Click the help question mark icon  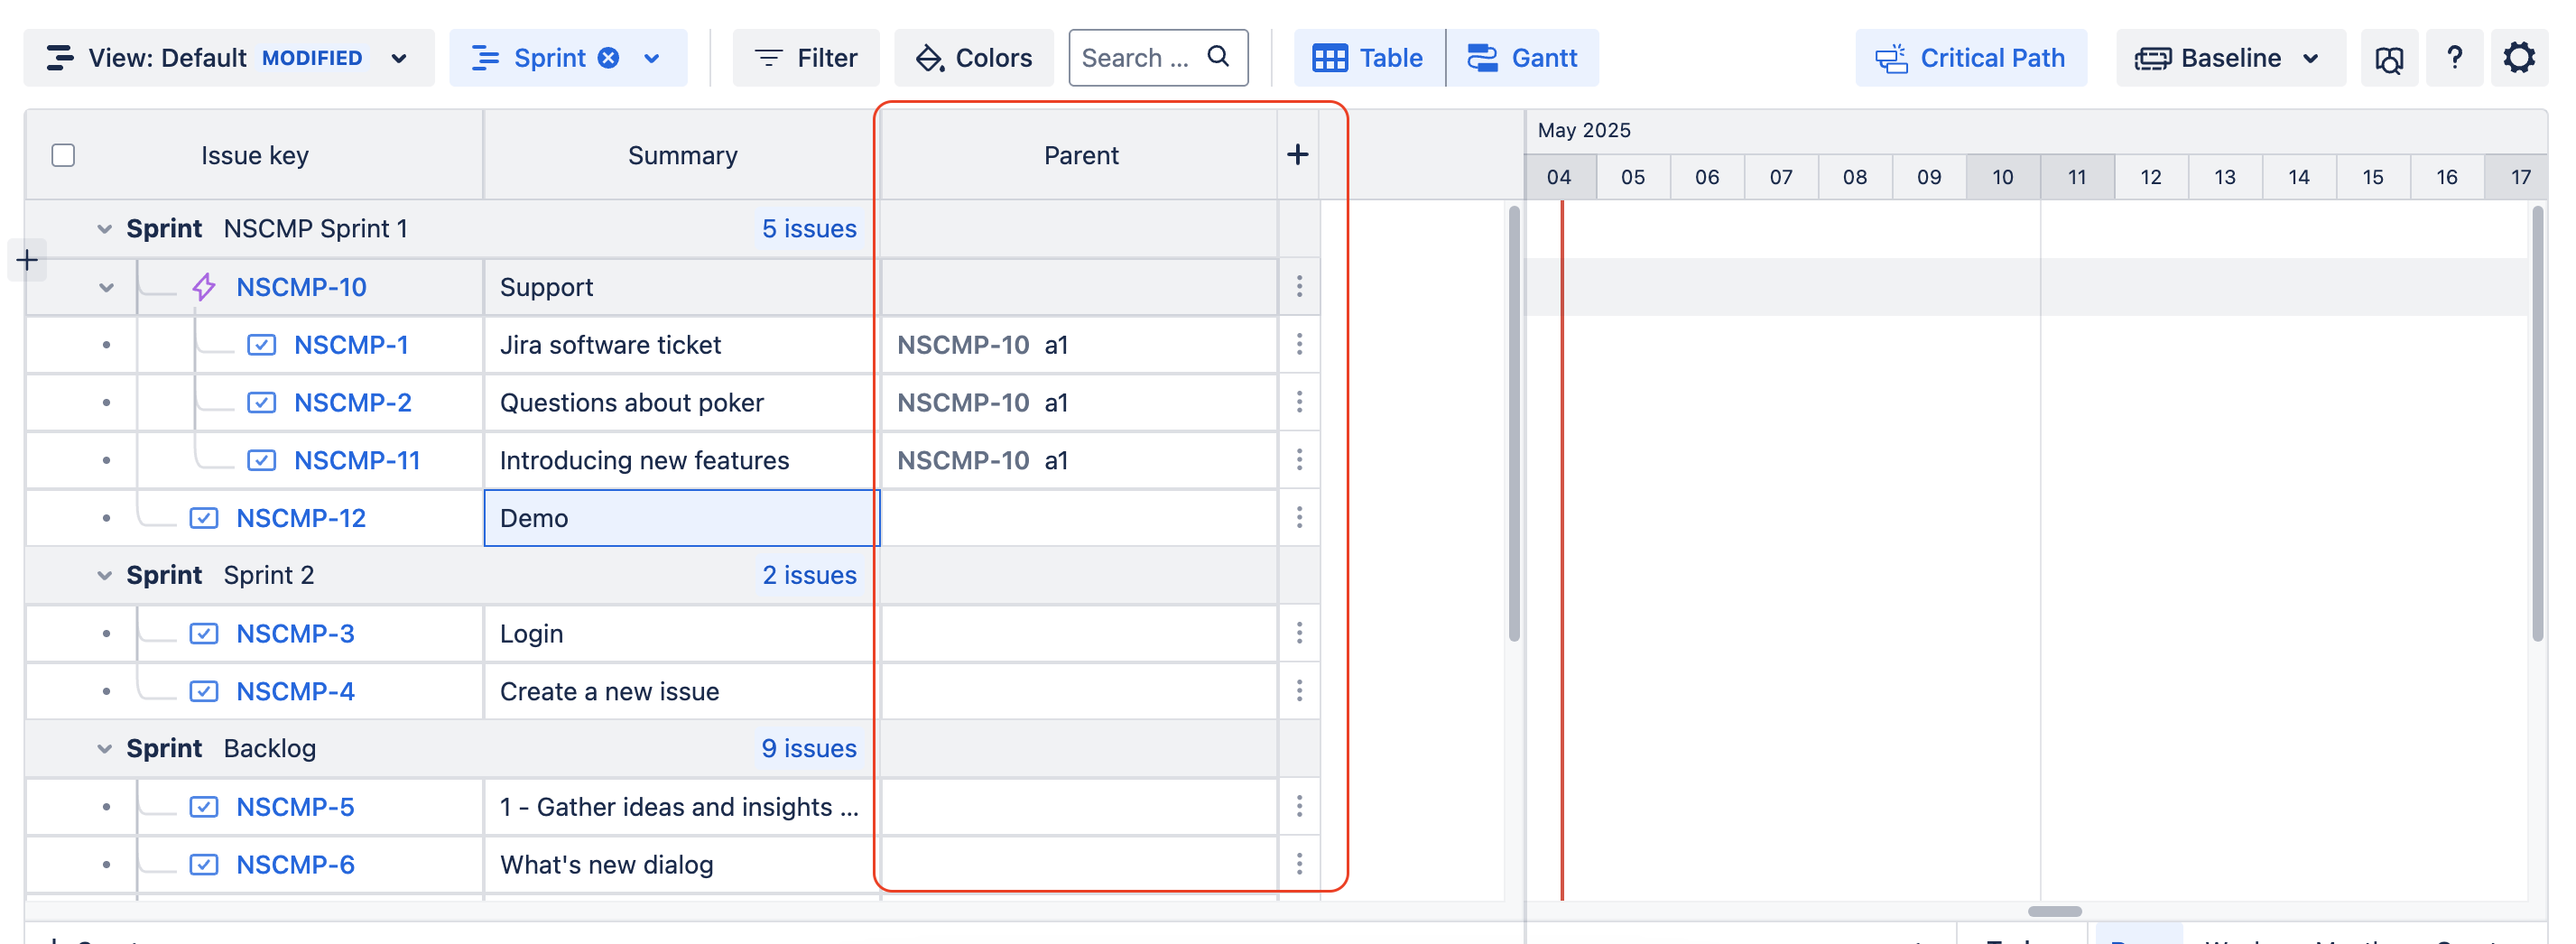(x=2453, y=58)
